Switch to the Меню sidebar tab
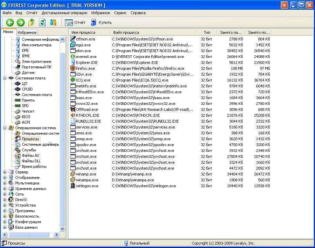This screenshot has width=315, height=248. [x=8, y=32]
